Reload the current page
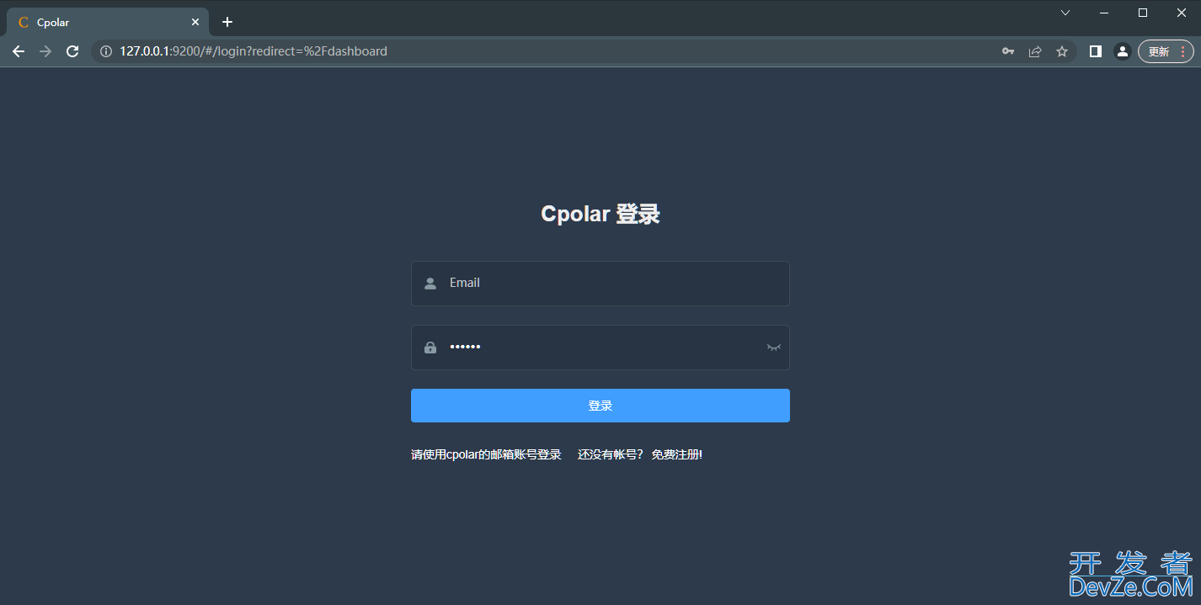 click(x=72, y=51)
